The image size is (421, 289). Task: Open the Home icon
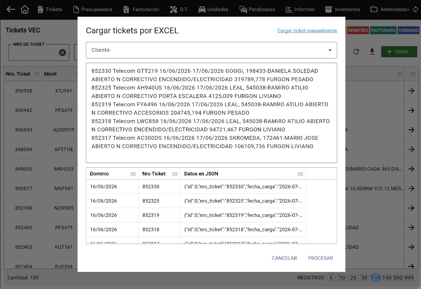pos(25,9)
